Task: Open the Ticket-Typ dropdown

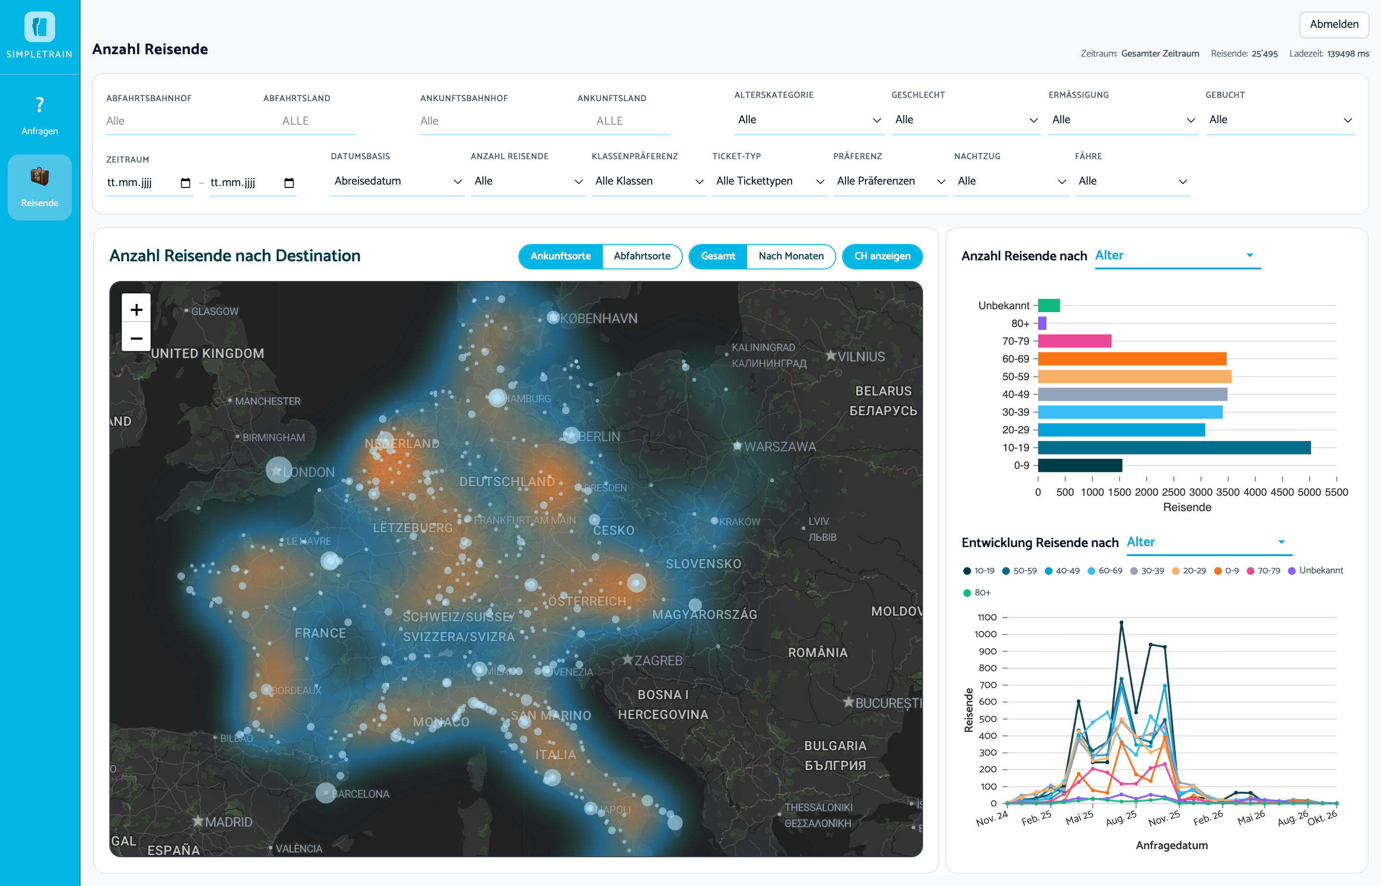Action: pos(769,181)
